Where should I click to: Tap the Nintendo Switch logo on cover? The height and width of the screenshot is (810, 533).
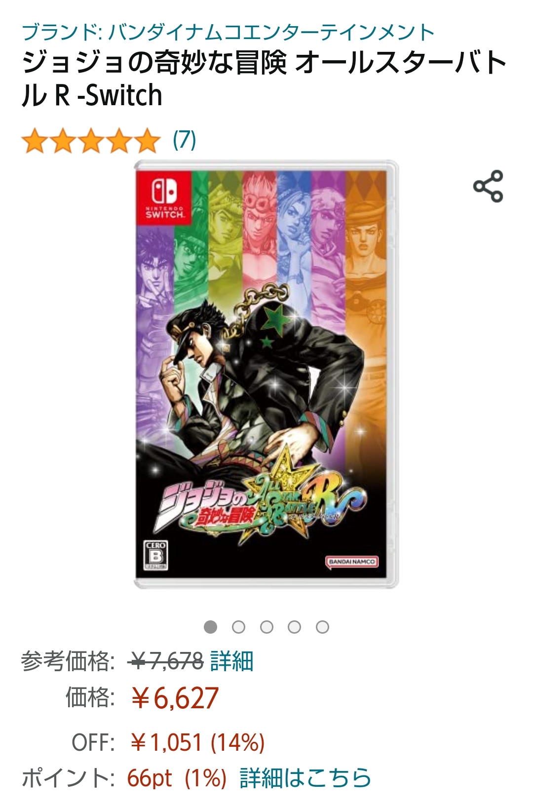[x=164, y=198]
